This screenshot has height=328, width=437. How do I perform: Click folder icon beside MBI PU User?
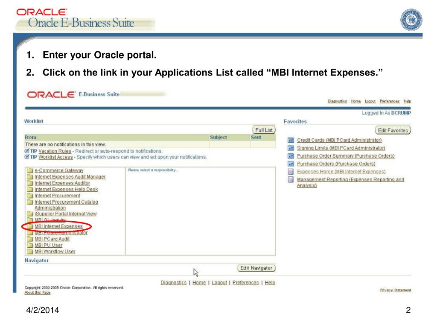[30, 245]
